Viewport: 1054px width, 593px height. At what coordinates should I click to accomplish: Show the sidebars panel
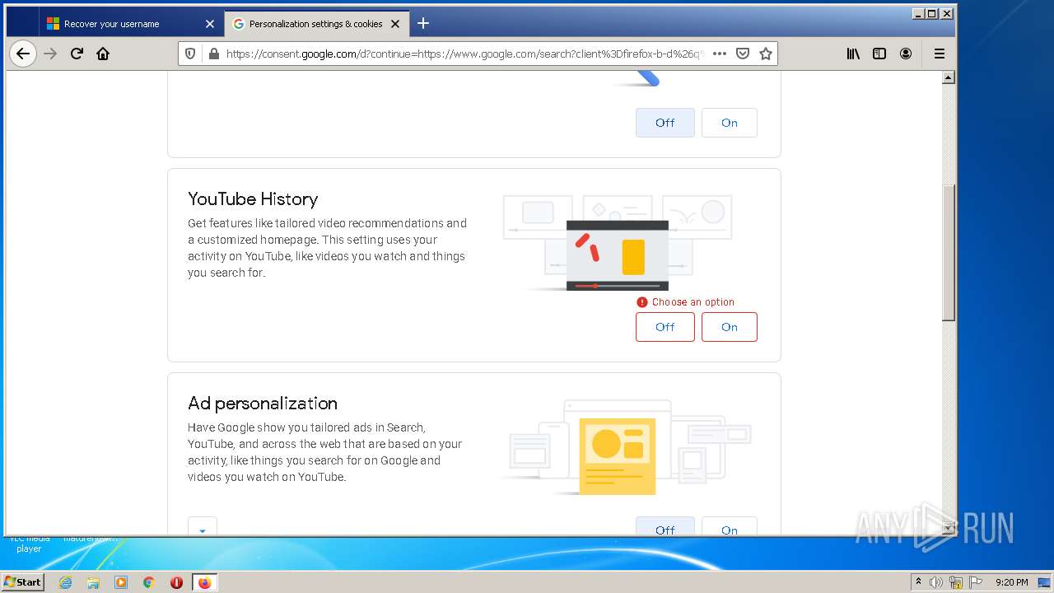point(879,54)
